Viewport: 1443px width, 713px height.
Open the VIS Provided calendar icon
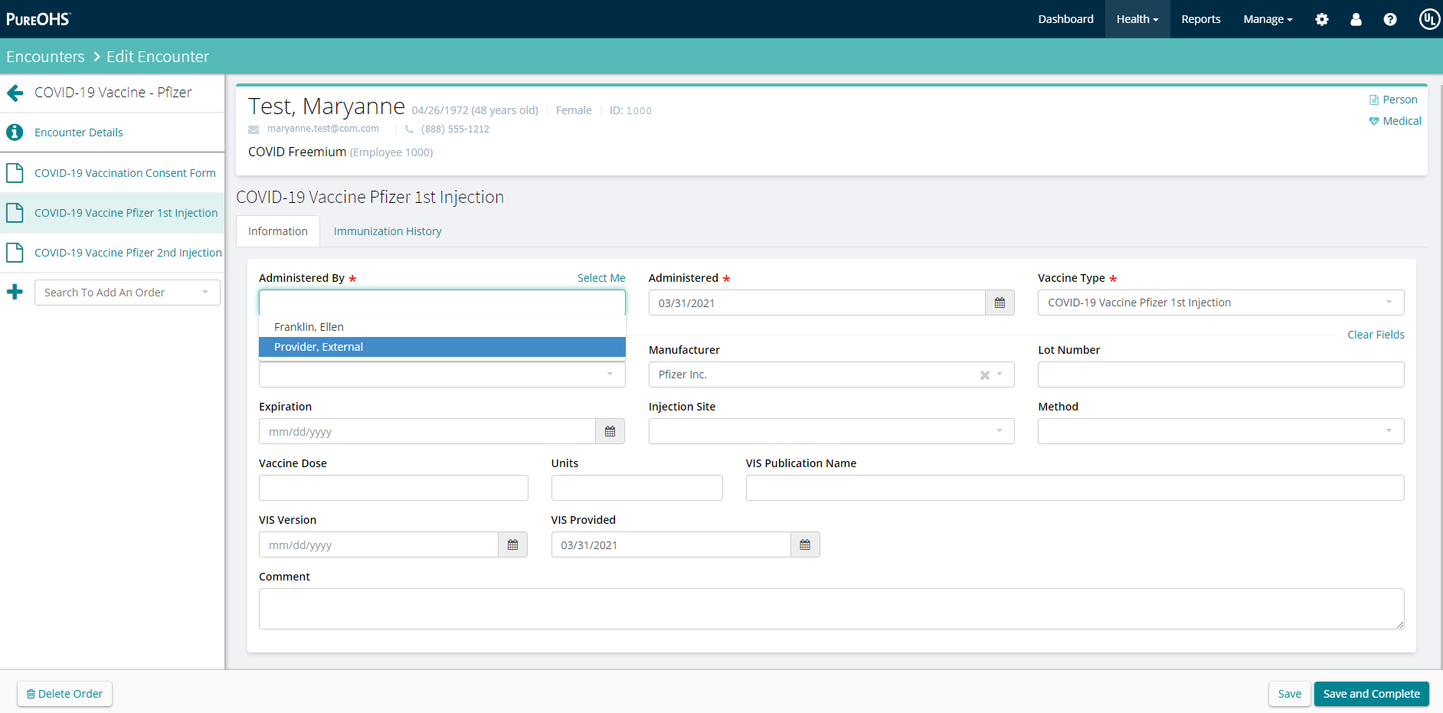click(x=805, y=545)
